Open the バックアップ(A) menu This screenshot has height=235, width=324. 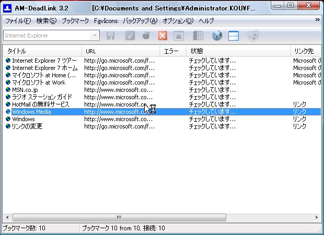(140, 21)
